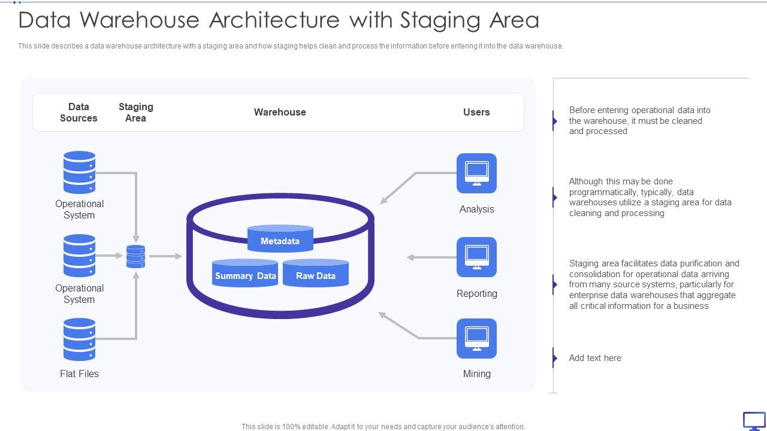Image resolution: width=767 pixels, height=431 pixels.
Task: Select the Mining label
Action: [477, 374]
